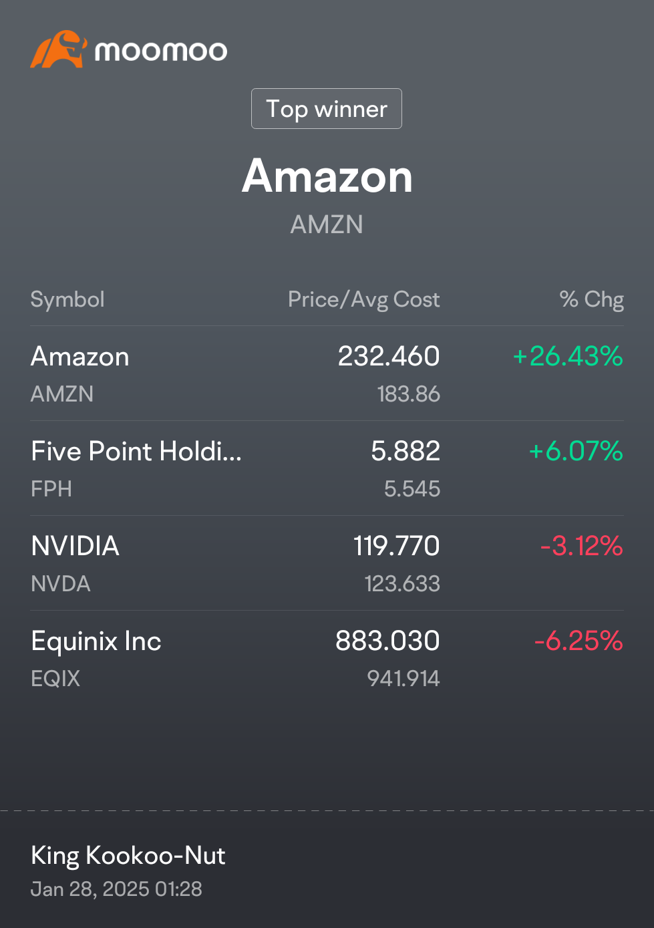This screenshot has height=928, width=654.
Task: Click the FPH ticker symbol
Action: pos(51,489)
